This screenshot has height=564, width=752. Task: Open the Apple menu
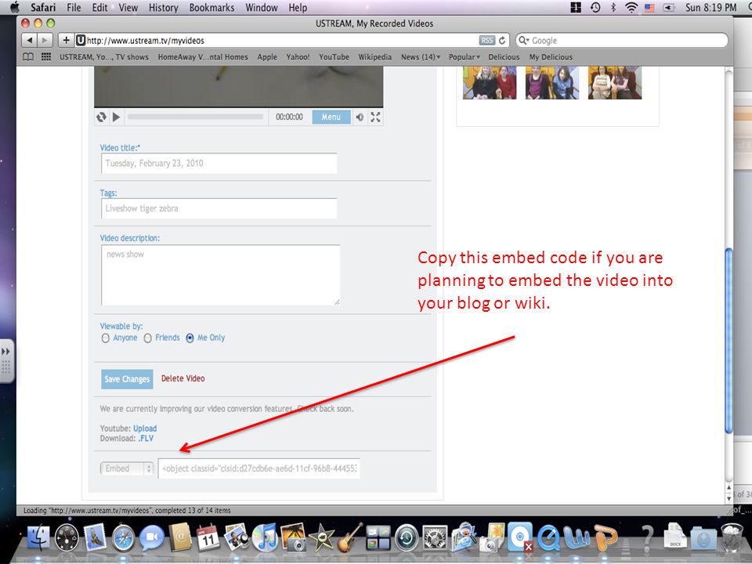(15, 7)
